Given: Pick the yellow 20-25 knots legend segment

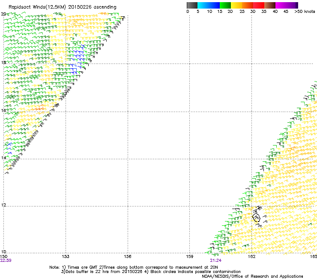Looking at the screenshot, I should [x=236, y=5].
